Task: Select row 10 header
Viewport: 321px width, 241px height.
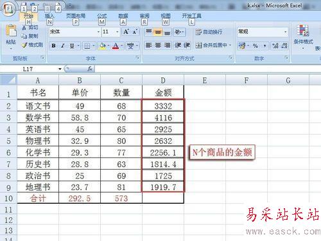Action: point(8,199)
